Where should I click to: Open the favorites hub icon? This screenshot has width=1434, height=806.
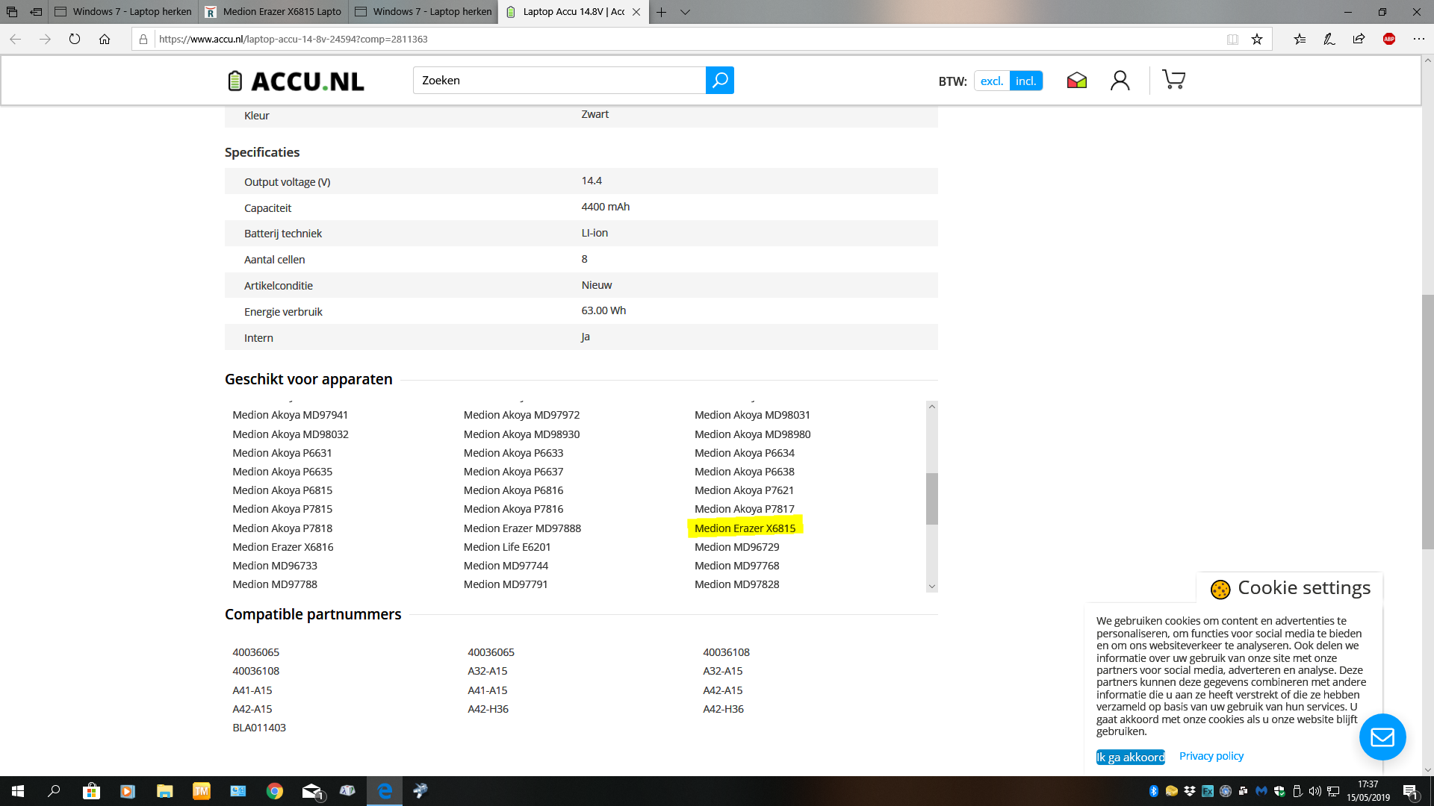pyautogui.click(x=1300, y=39)
